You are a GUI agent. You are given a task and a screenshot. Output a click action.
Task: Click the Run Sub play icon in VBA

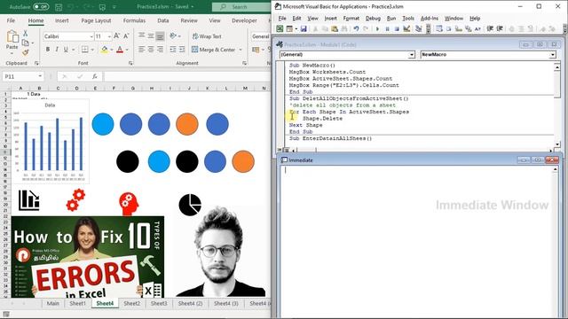click(377, 29)
